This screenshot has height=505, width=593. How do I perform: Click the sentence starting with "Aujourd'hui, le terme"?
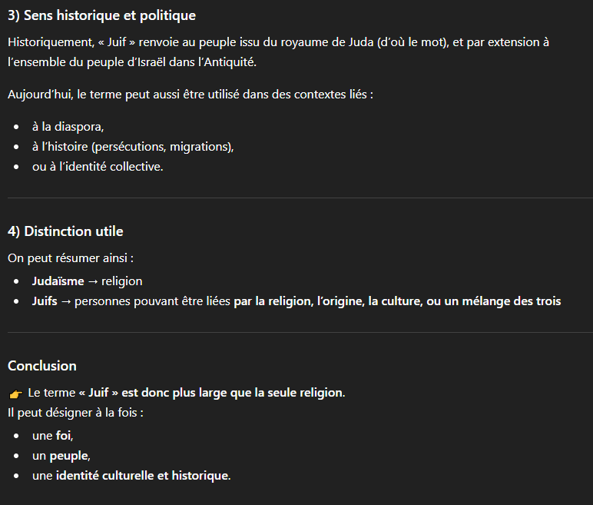[190, 95]
